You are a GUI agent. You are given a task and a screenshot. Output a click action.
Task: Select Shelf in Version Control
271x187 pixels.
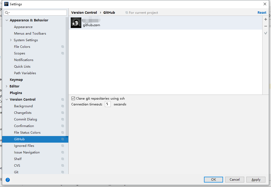18,159
